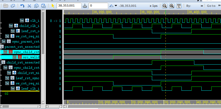Select the leaf_rst_o signal name
The height and width of the screenshot is (109, 221).
point(30,31)
